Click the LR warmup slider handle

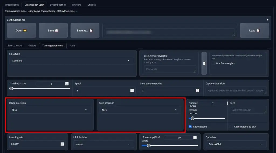coord(149,146)
